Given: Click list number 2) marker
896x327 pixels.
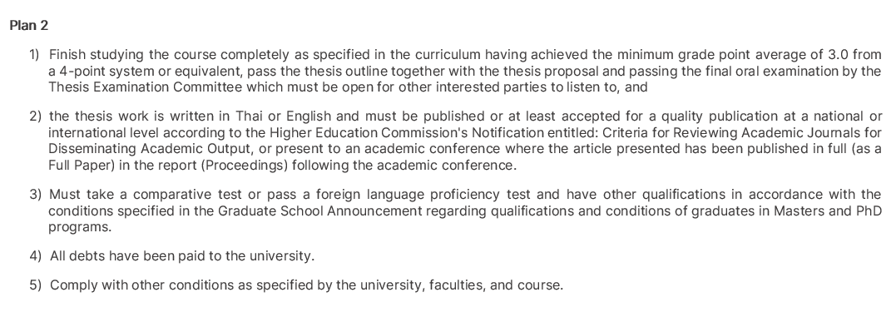Looking at the screenshot, I should [x=35, y=116].
